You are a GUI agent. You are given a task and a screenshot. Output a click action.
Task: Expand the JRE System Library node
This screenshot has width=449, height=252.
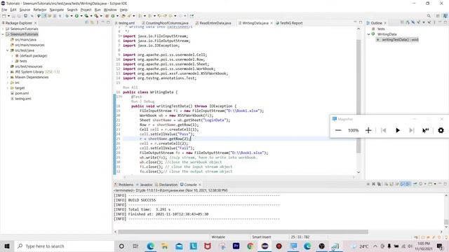8,71
